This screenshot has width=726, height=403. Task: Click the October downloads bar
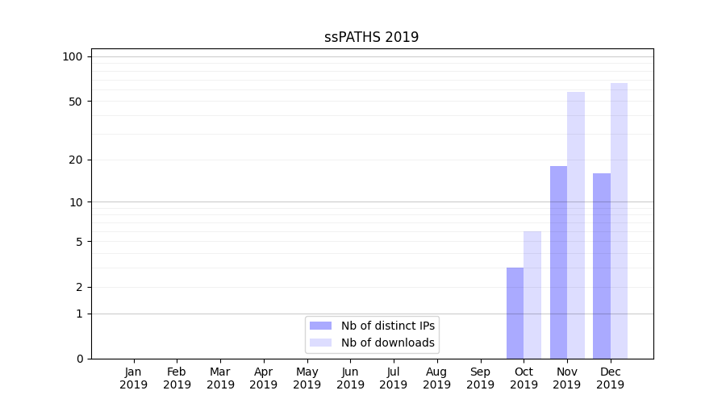point(532,295)
